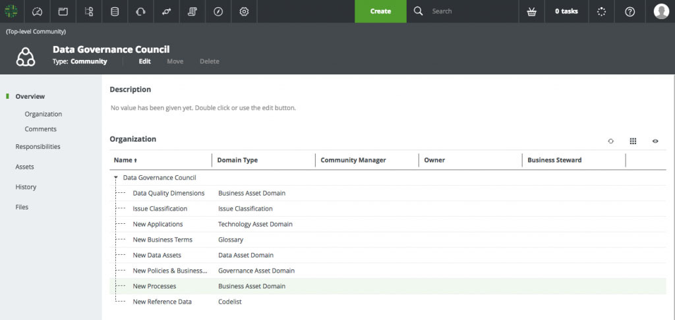Open the Issue Classification domain name
Screen dimensions: 675x320
coord(160,209)
